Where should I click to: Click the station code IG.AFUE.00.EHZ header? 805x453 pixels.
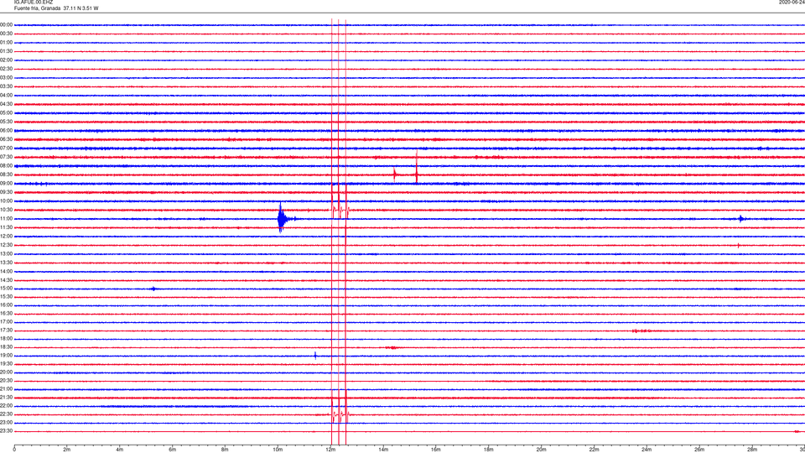tap(34, 3)
